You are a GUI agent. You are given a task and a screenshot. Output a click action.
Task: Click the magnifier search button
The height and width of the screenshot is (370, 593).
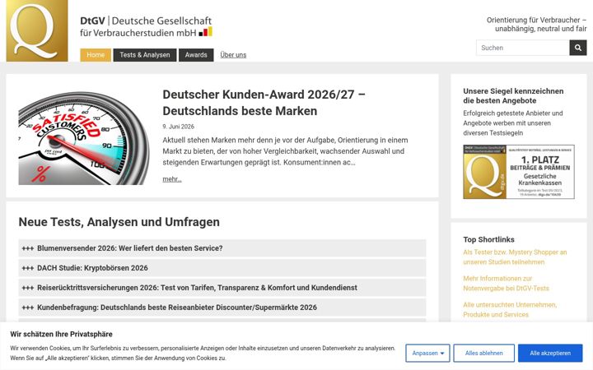click(x=578, y=48)
